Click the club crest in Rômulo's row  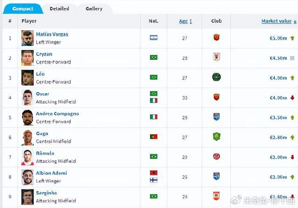216,156
